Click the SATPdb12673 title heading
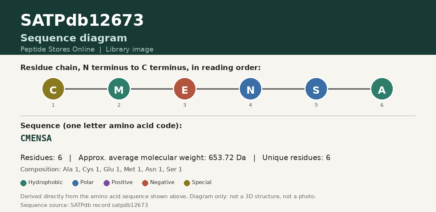 click(x=82, y=21)
